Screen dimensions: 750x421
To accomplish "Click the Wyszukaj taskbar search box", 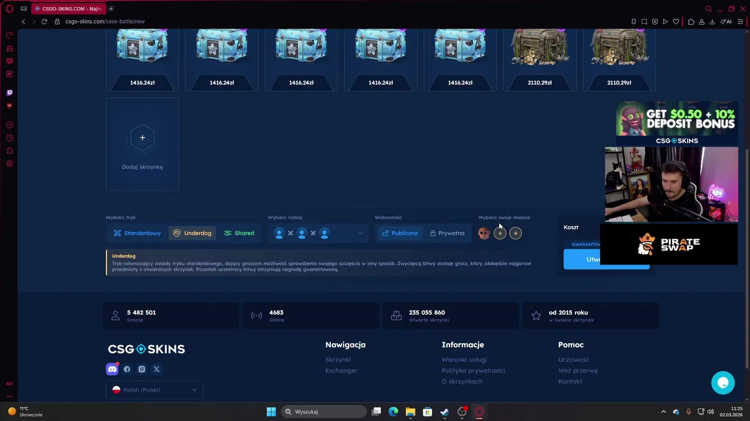I will [x=324, y=412].
